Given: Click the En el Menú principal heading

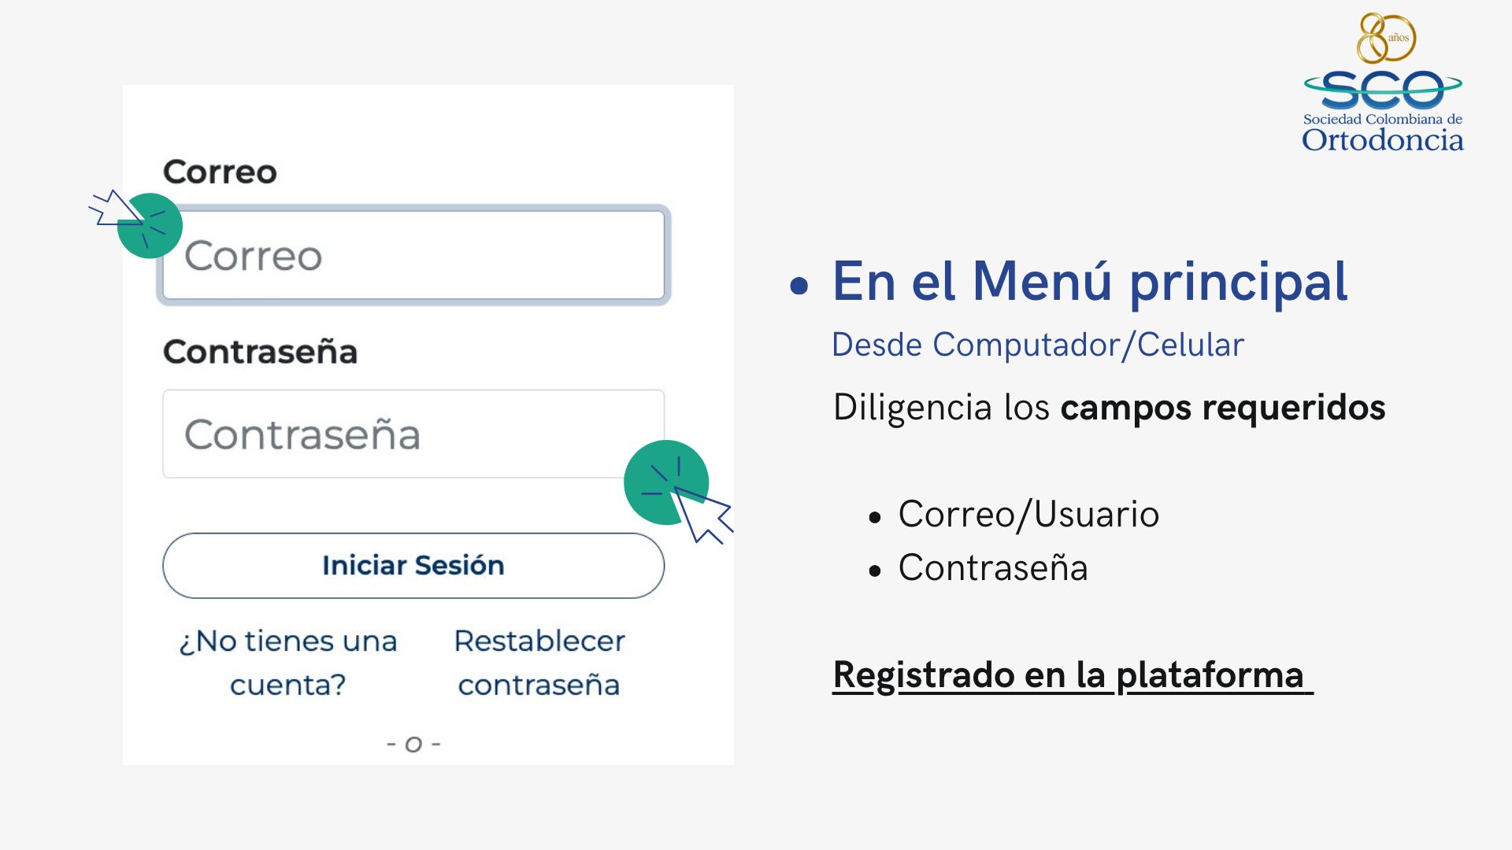Looking at the screenshot, I should 1090,281.
